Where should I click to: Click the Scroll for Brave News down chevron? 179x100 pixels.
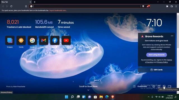point(88,90)
